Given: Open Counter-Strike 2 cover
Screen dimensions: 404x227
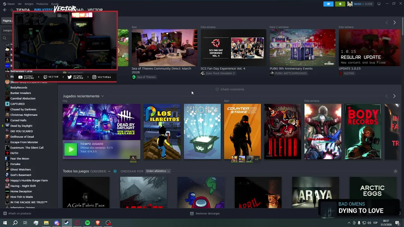Looking at the screenshot, I should (x=242, y=131).
